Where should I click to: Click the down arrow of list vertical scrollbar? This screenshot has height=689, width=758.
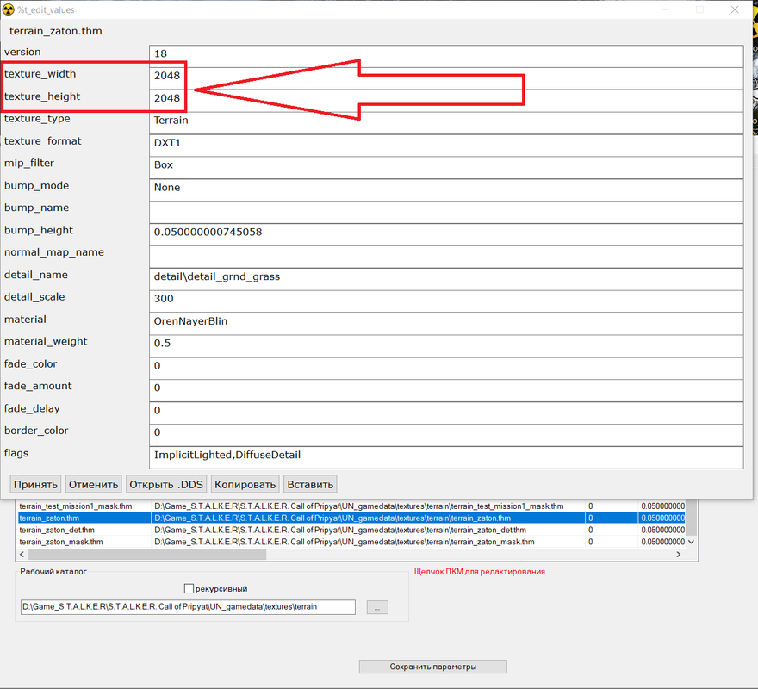692,542
